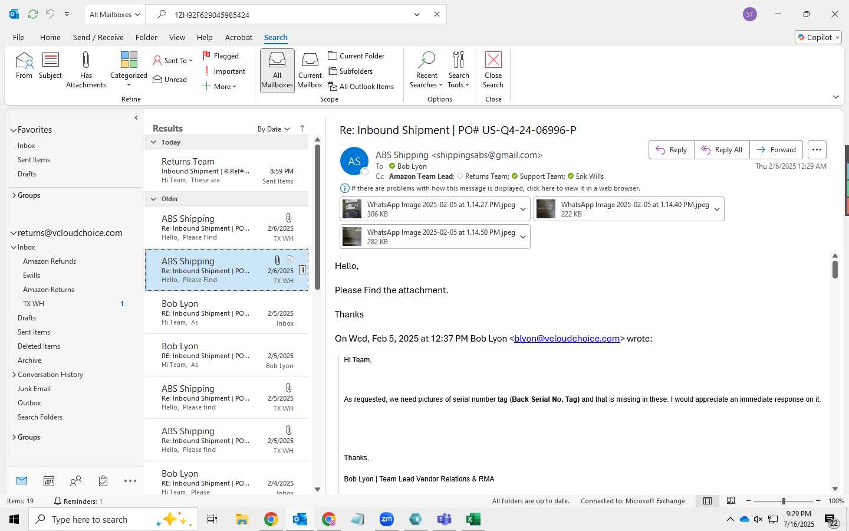
Task: Filter results by Important
Action: pos(225,71)
